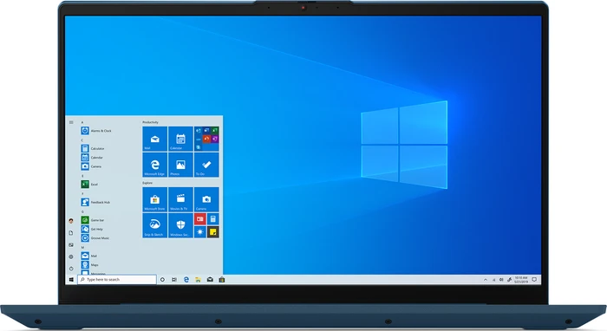The image size is (607, 331).
Task: Click the letter 'A' header in app list
Action: pyautogui.click(x=82, y=122)
